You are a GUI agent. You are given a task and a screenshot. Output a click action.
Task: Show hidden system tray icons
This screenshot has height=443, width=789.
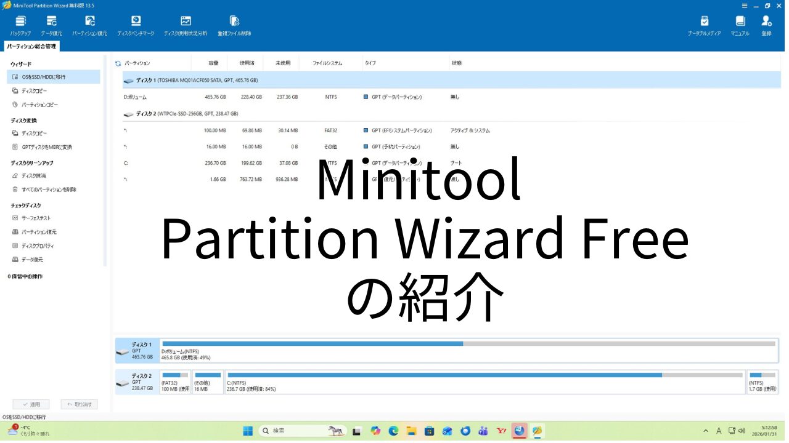[x=706, y=431]
